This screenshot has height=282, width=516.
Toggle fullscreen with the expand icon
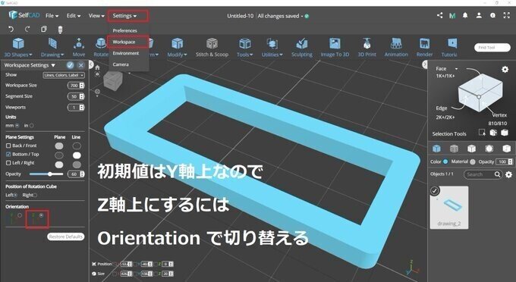506,15
